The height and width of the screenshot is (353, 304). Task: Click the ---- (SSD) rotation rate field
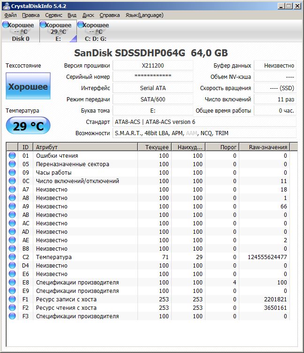(275, 88)
